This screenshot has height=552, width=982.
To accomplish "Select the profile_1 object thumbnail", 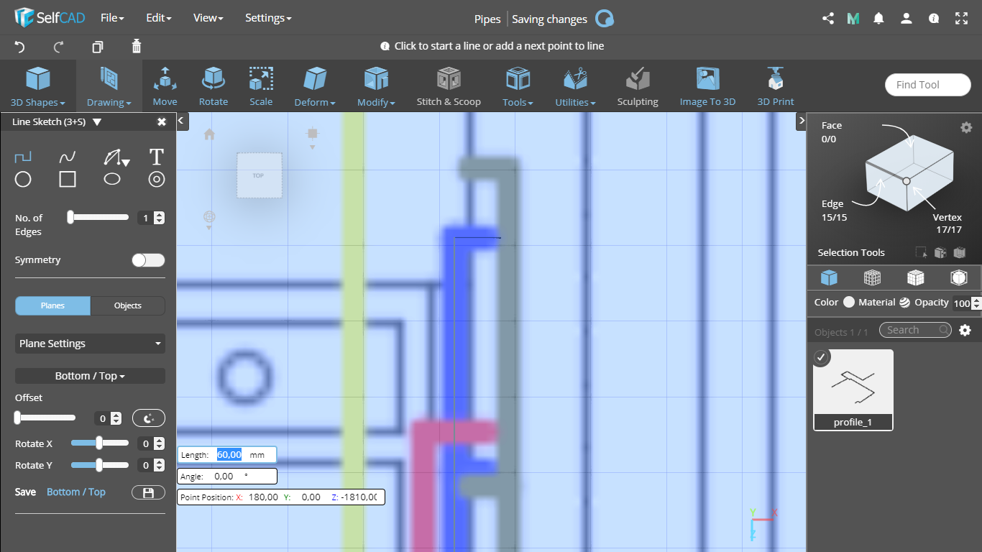I will pyautogui.click(x=853, y=390).
